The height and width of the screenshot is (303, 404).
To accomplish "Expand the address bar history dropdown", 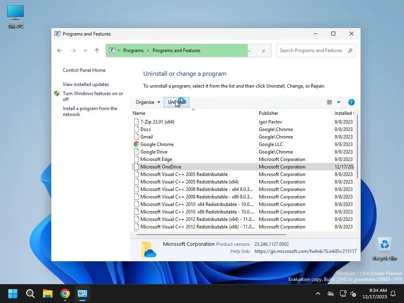I will pyautogui.click(x=249, y=50).
